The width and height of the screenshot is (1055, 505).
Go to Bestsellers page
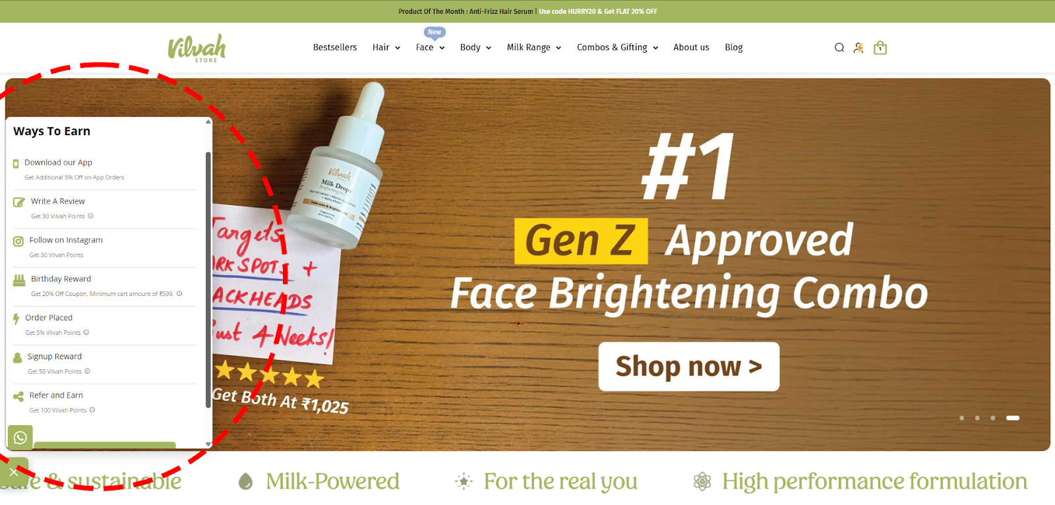point(335,47)
